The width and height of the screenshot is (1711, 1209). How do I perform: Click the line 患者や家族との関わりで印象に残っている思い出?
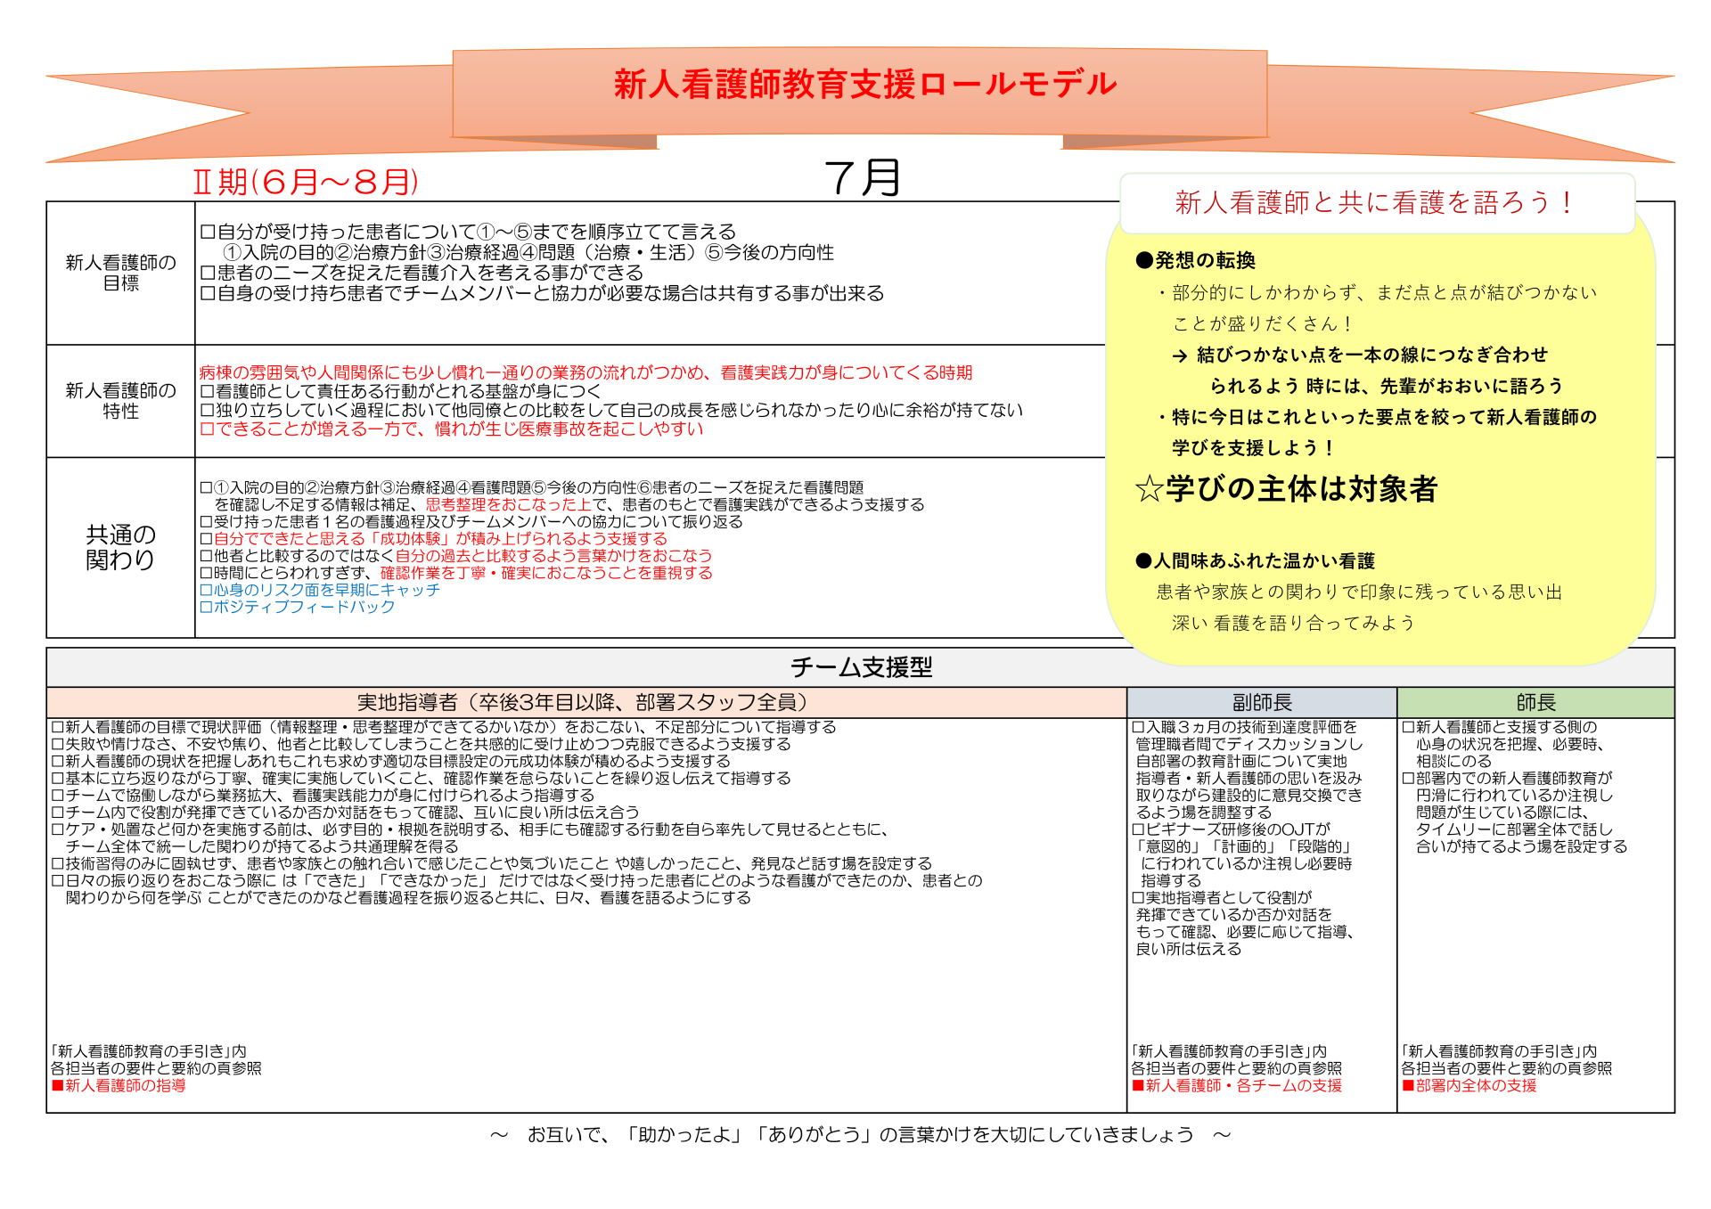1359,592
